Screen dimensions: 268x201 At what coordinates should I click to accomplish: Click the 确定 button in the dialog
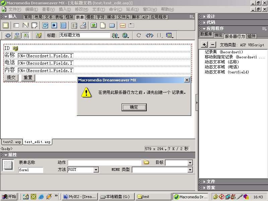(134, 107)
